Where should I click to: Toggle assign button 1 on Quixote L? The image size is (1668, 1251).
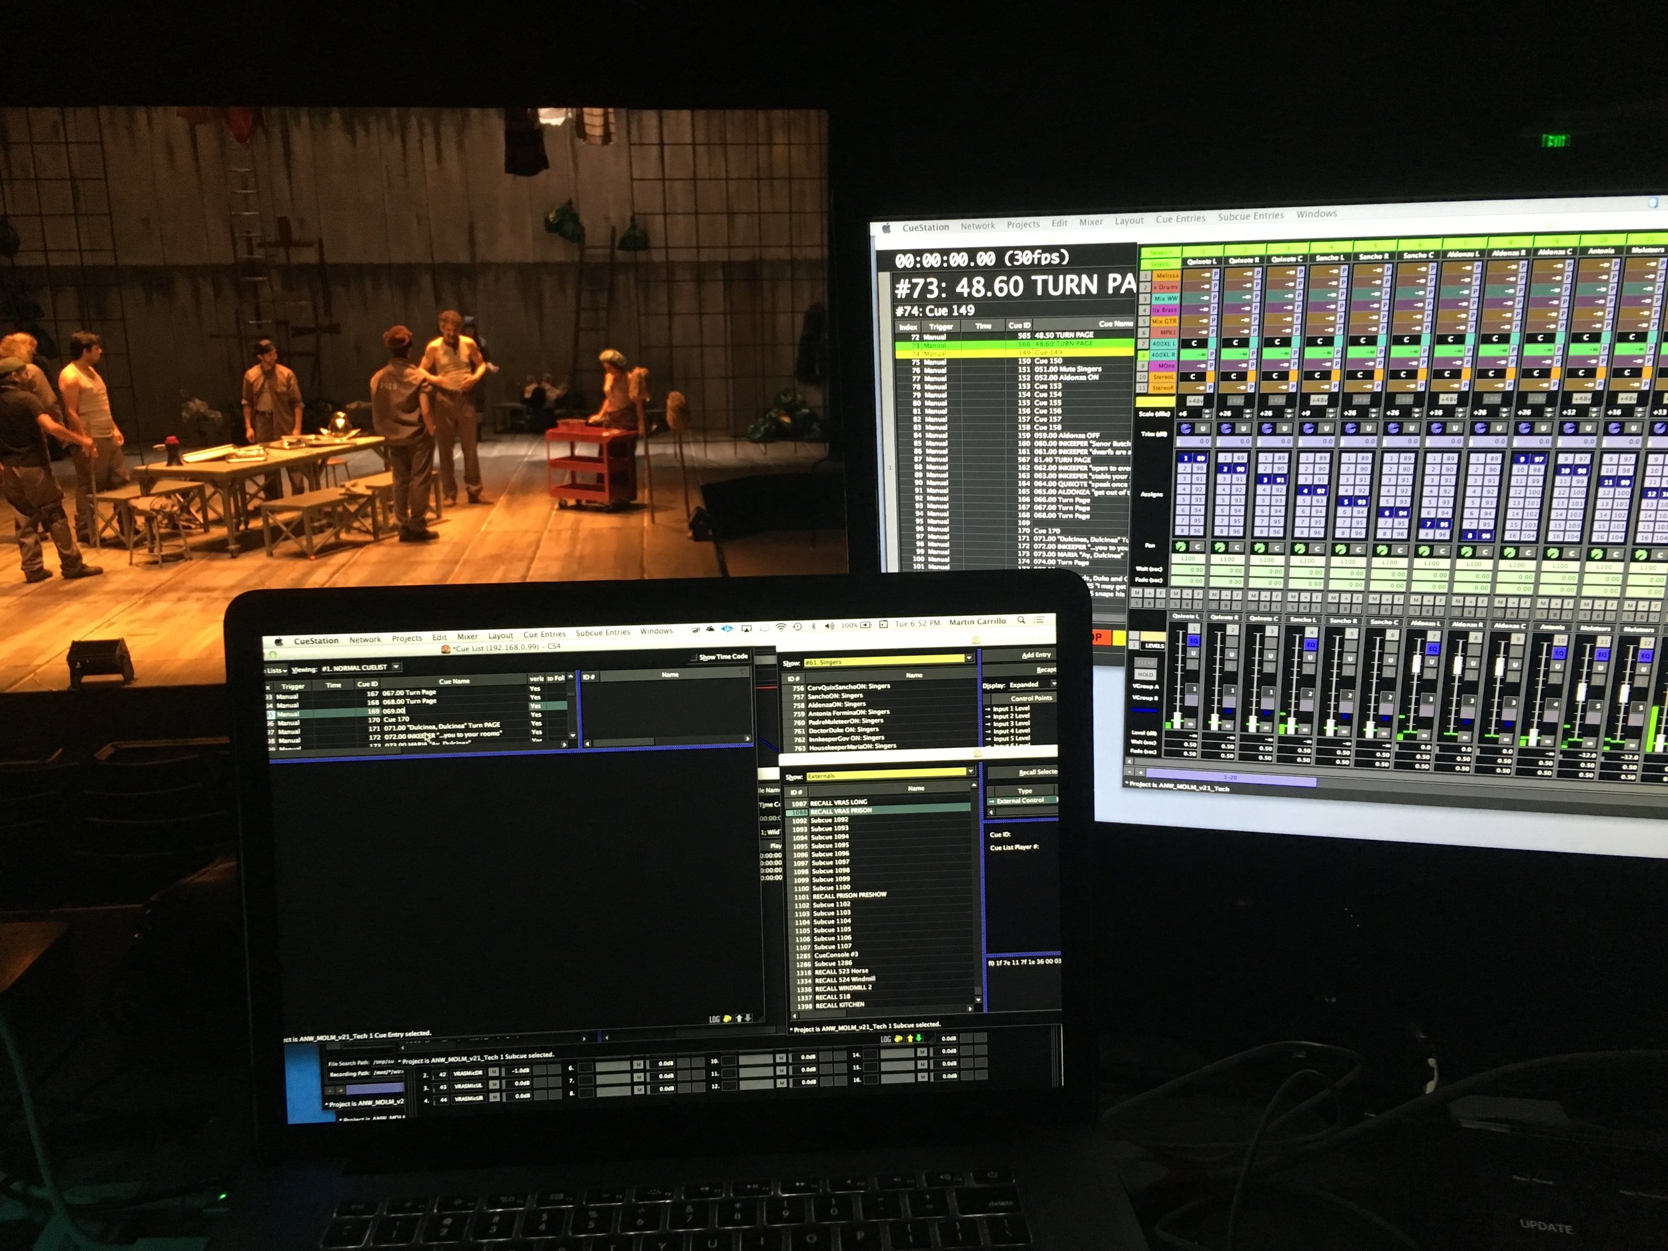tap(1186, 458)
